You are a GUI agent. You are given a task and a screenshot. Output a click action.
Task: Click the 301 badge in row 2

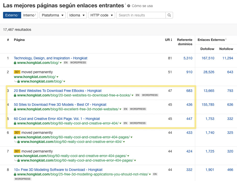click(17, 72)
